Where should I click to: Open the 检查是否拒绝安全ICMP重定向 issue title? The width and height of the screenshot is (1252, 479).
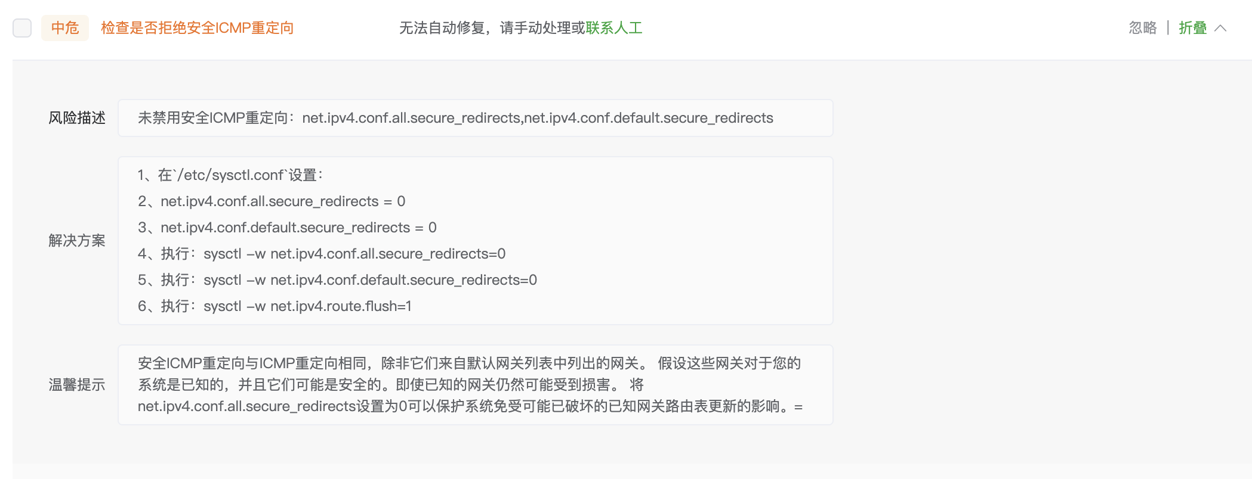tap(199, 28)
